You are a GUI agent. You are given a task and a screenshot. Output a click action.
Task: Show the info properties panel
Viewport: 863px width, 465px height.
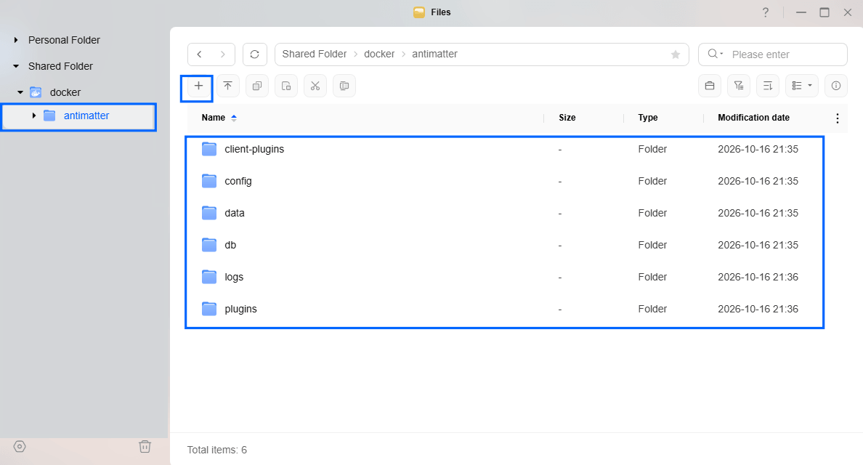[836, 86]
